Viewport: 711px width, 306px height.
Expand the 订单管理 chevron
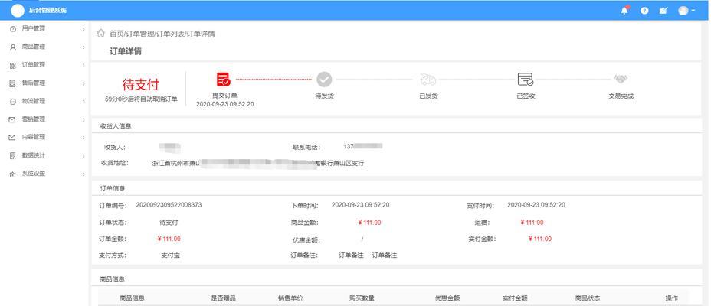pyautogui.click(x=84, y=65)
